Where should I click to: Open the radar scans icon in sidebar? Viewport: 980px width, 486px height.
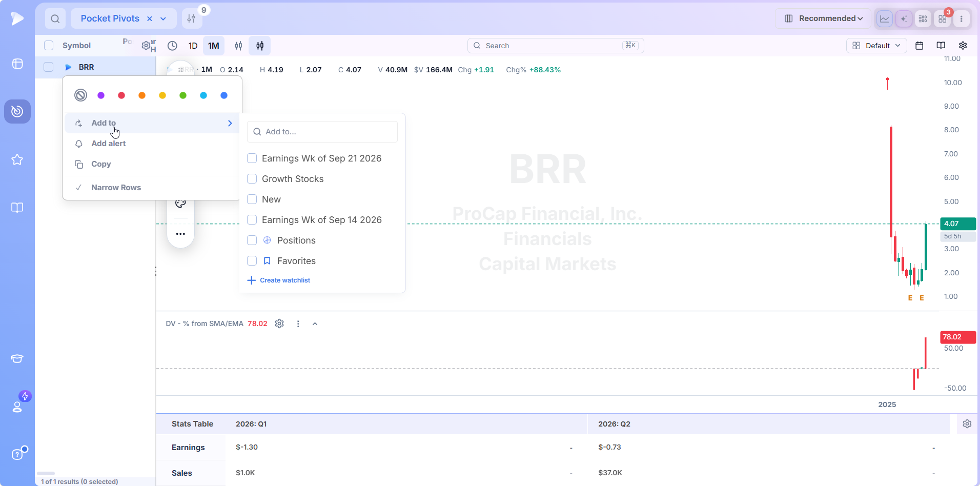pos(17,111)
